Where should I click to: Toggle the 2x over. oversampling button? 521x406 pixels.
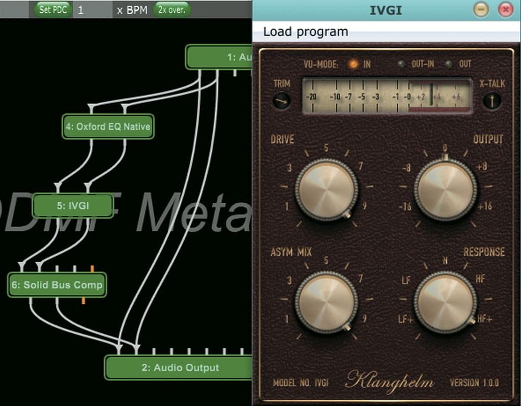point(171,9)
